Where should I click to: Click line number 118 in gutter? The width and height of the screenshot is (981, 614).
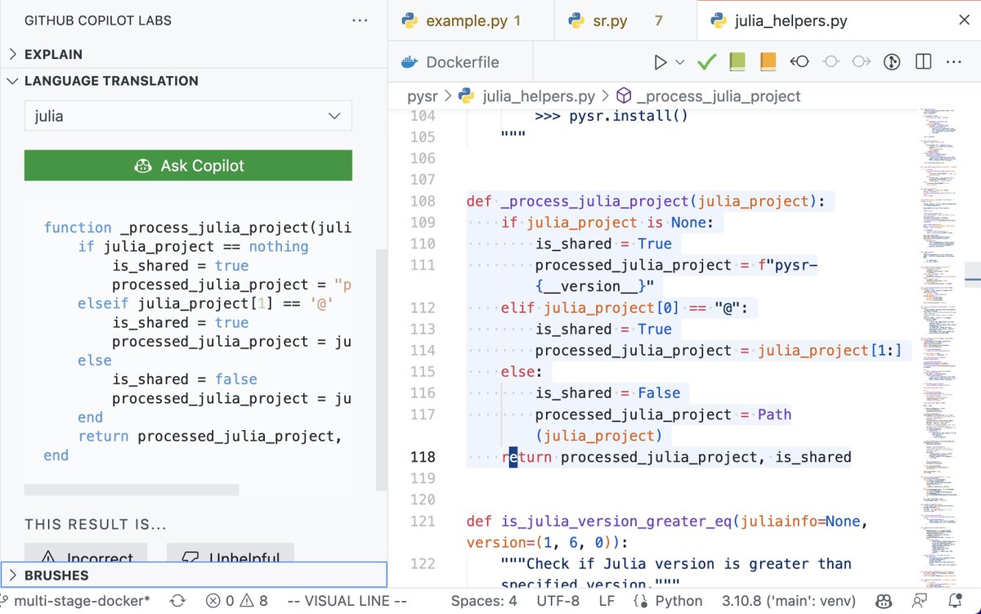click(421, 457)
